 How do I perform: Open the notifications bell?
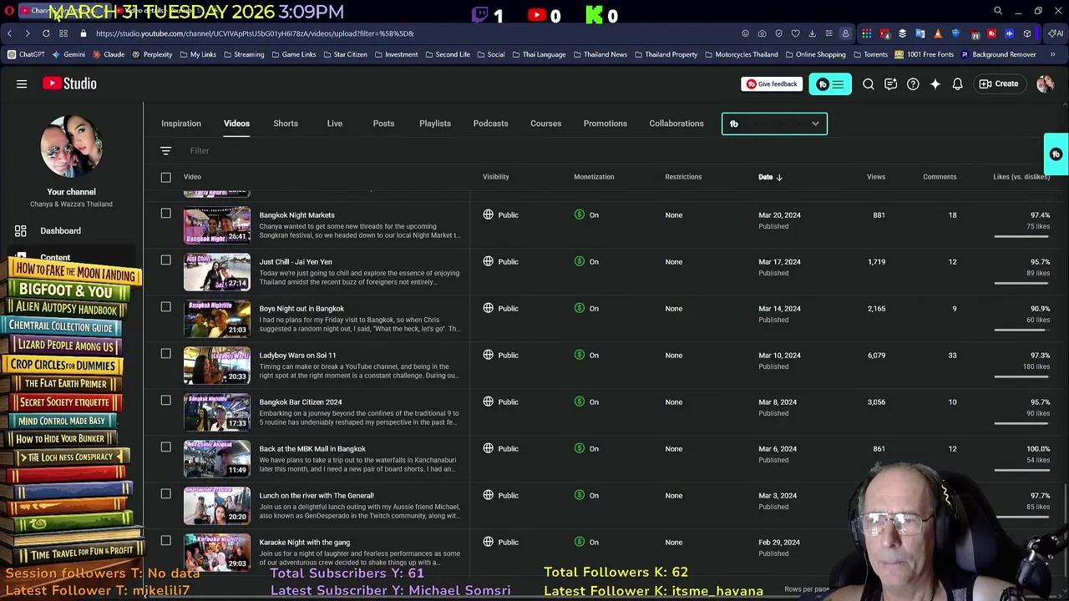tap(958, 83)
